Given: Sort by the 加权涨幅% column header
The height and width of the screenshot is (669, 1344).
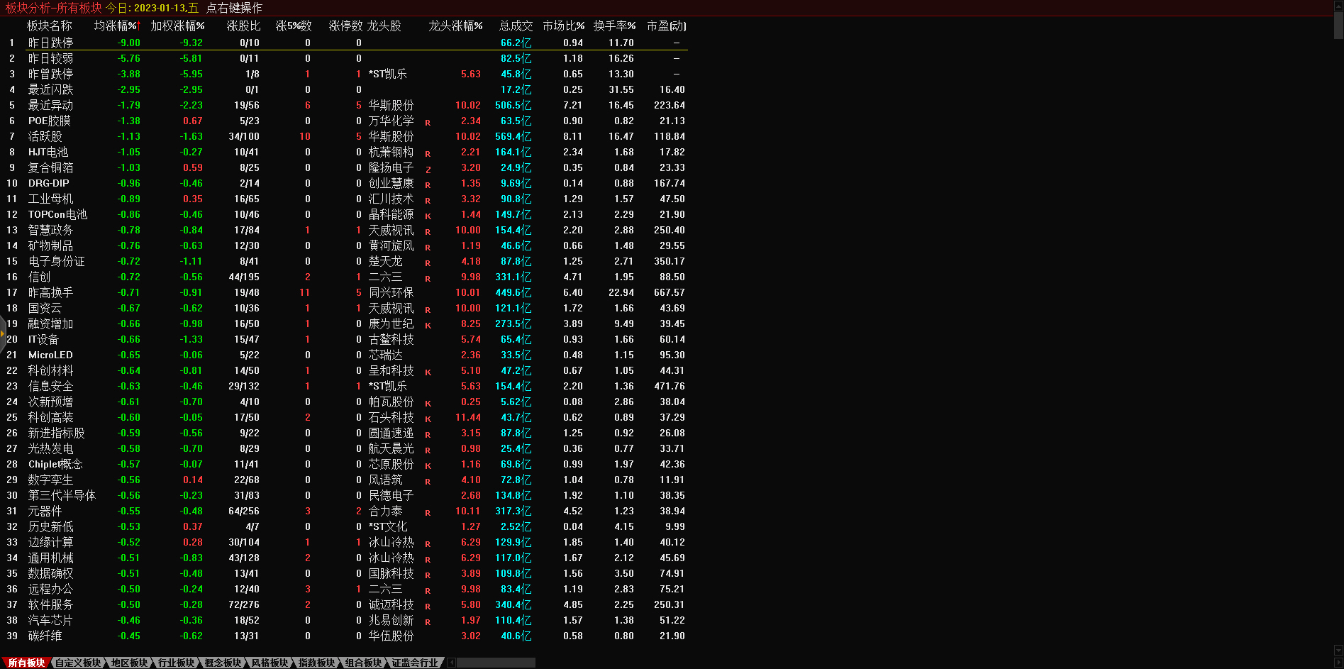Looking at the screenshot, I should (177, 26).
